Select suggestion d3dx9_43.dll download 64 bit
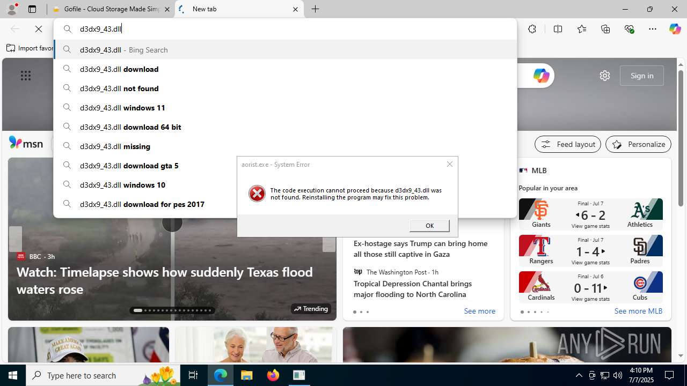 285,127
